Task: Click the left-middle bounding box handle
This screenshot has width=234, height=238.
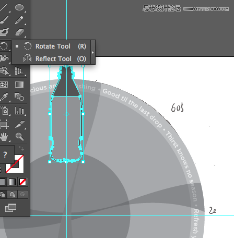Action: [50, 114]
